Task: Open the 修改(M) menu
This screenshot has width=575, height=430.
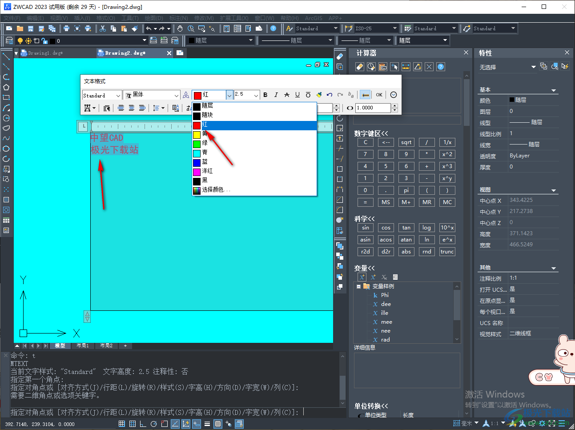Action: pyautogui.click(x=204, y=18)
